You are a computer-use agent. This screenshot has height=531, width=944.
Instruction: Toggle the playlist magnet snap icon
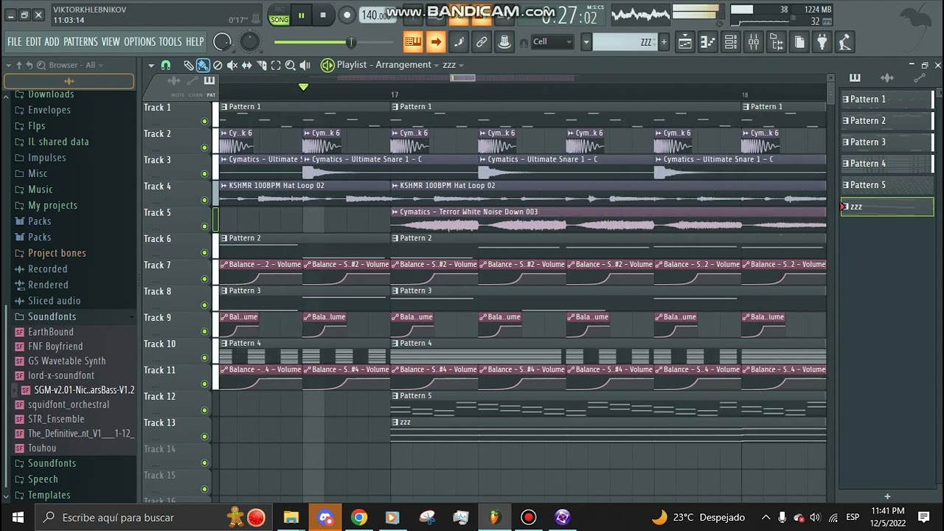click(x=166, y=66)
